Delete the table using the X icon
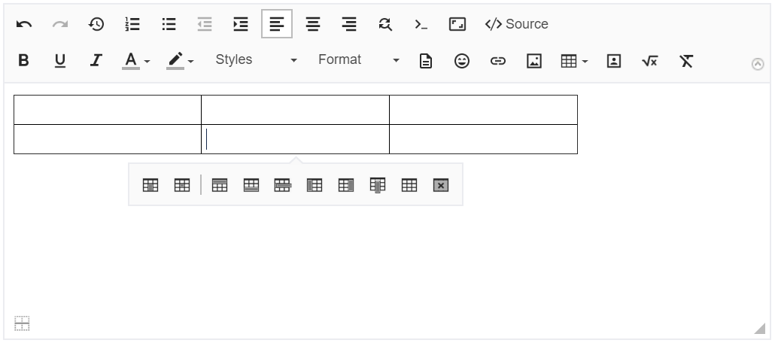 click(441, 185)
